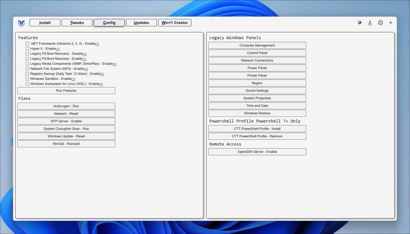Click OpenSSH Server - Enable button
The width and height of the screenshot is (410, 234).
(x=257, y=152)
